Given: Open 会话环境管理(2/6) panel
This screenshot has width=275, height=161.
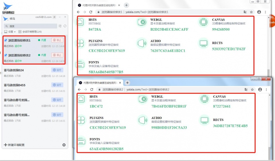Looking at the screenshot, I should tap(30, 32).
